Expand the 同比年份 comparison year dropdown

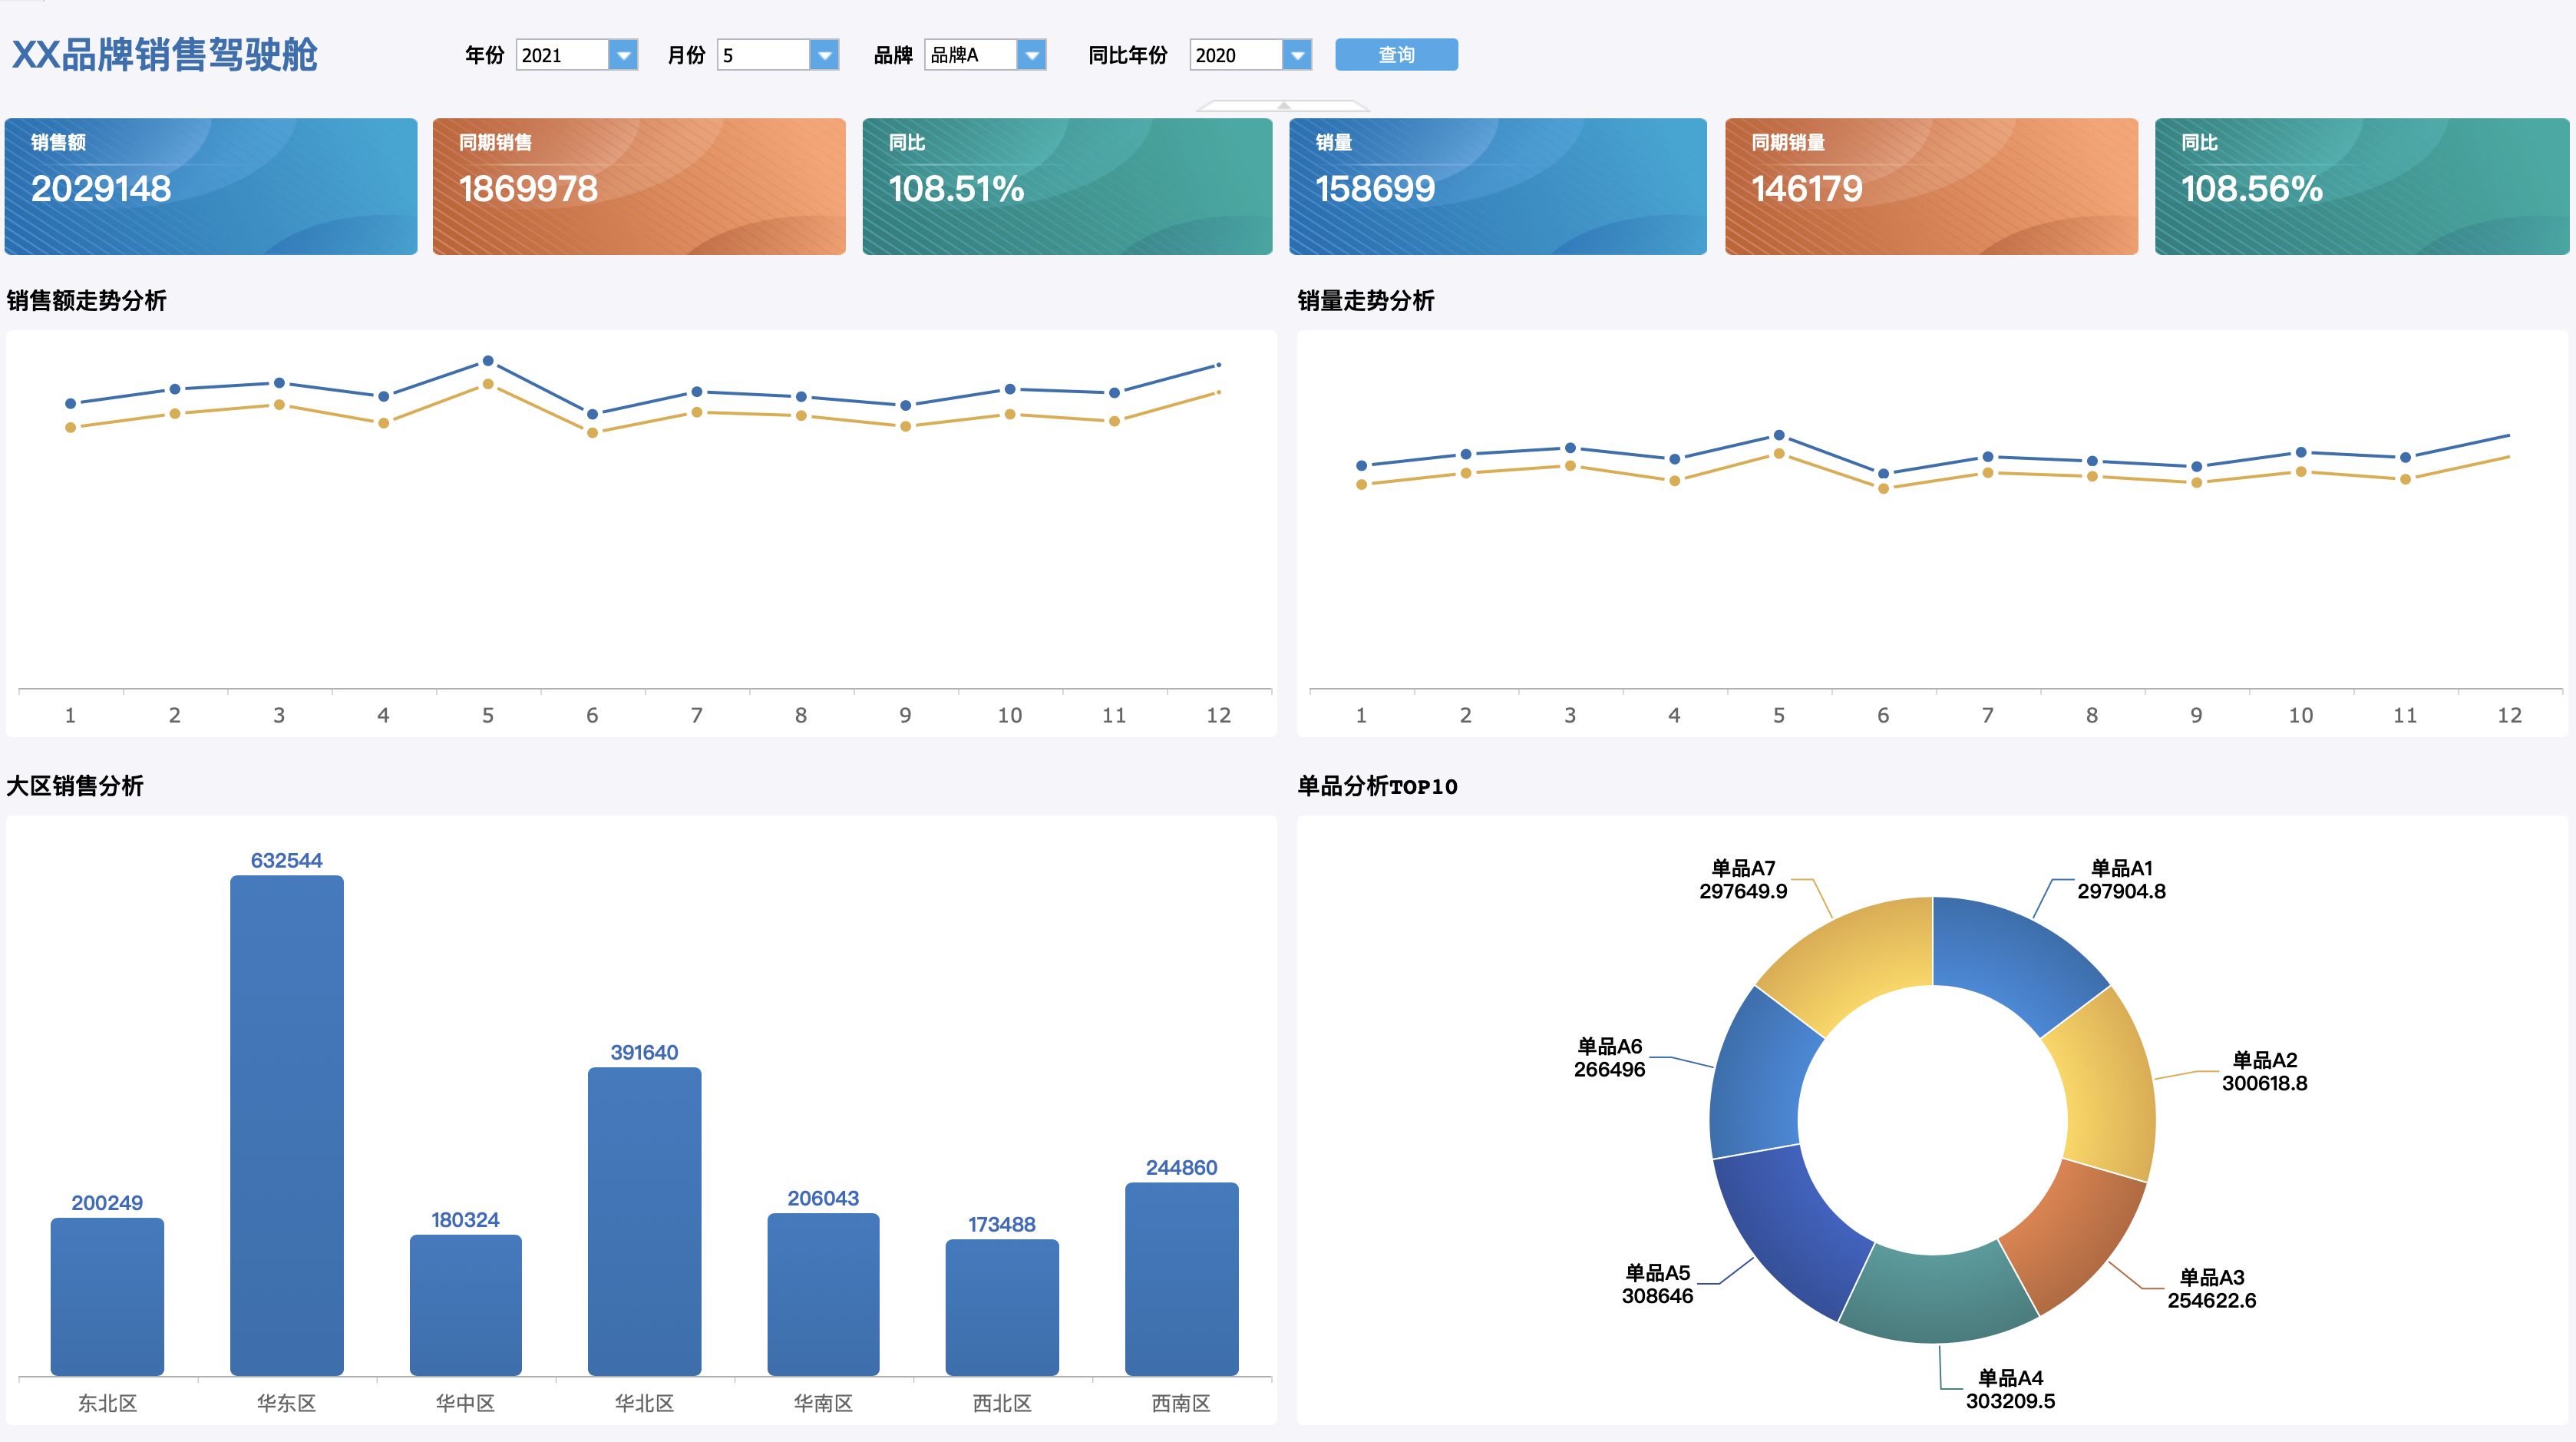[1297, 55]
